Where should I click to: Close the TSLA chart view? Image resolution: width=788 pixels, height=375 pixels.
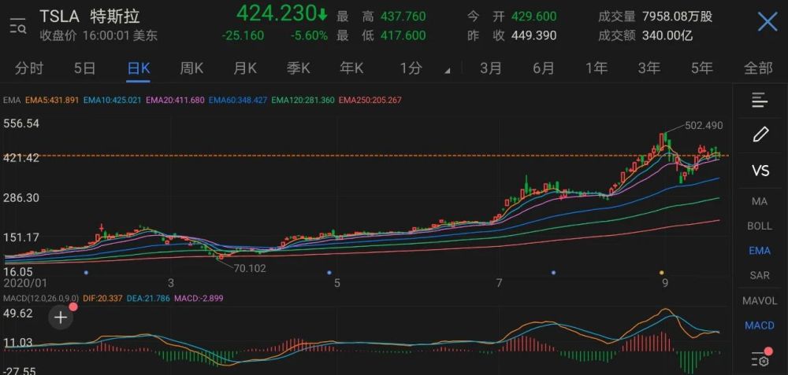click(x=768, y=23)
